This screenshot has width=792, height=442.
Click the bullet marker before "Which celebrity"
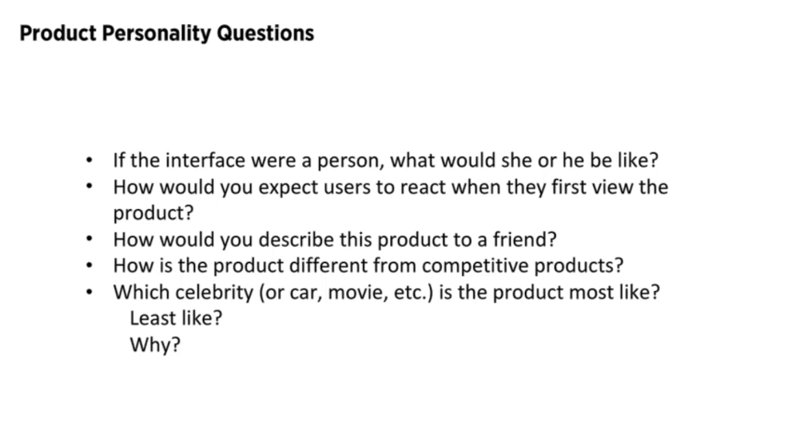[x=91, y=293]
